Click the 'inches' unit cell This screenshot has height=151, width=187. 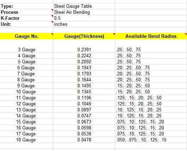coord(84,24)
